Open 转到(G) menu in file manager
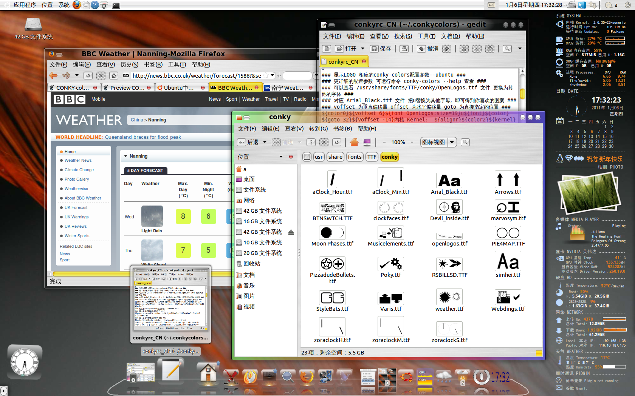Viewport: 635px width, 396px height. [318, 129]
